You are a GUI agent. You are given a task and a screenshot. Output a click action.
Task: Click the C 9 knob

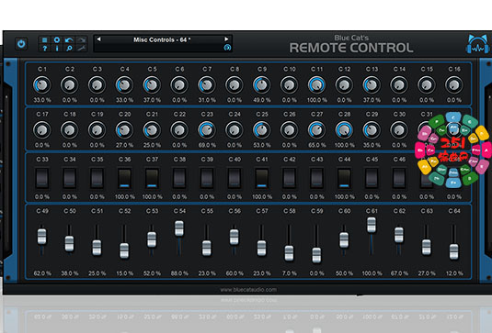[262, 84]
